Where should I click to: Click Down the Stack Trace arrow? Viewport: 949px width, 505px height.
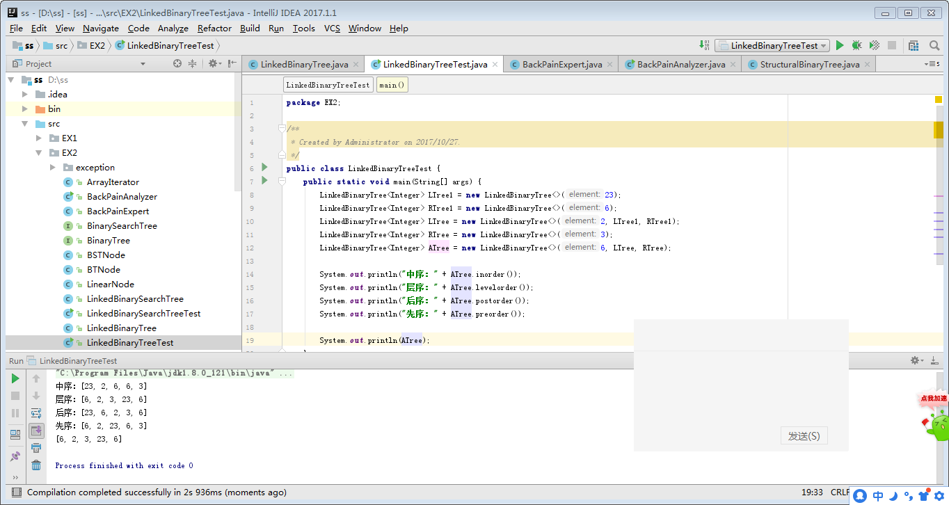tap(36, 396)
